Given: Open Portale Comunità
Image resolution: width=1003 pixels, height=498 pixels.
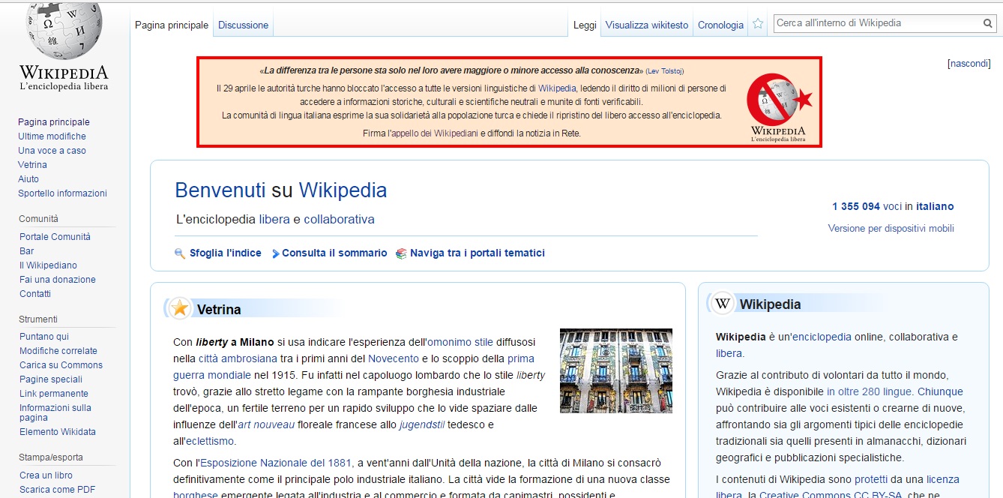Looking at the screenshot, I should click(x=55, y=237).
